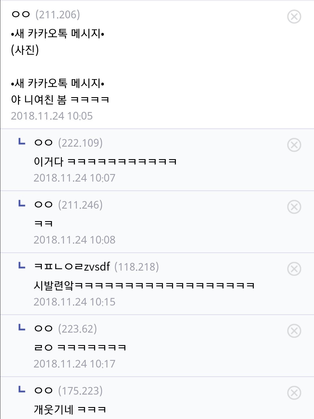
Task: Delete the reply by ㅇㅇ (175.223)
Action: 294,393
